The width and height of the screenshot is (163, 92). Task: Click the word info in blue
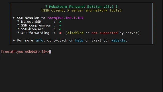(39, 40)
